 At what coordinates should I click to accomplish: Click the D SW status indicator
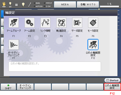47,6
